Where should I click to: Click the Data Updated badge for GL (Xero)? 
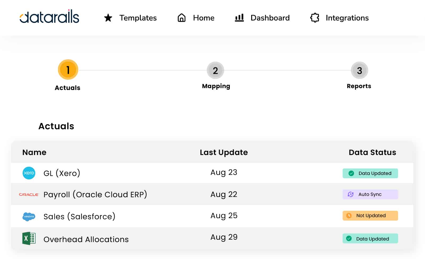[x=370, y=173]
